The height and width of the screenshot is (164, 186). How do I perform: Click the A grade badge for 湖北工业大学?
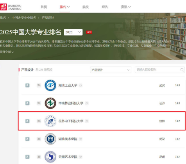click(27, 86)
